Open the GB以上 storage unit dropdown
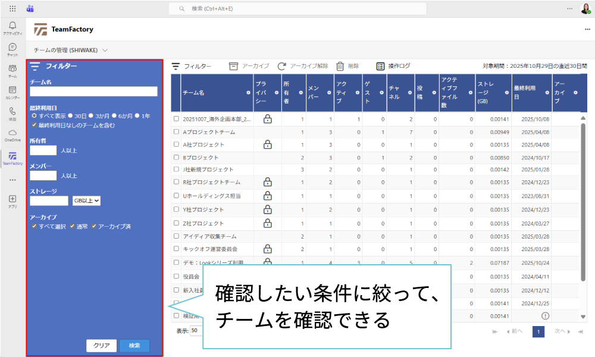Image resolution: width=595 pixels, height=357 pixels. 87,201
